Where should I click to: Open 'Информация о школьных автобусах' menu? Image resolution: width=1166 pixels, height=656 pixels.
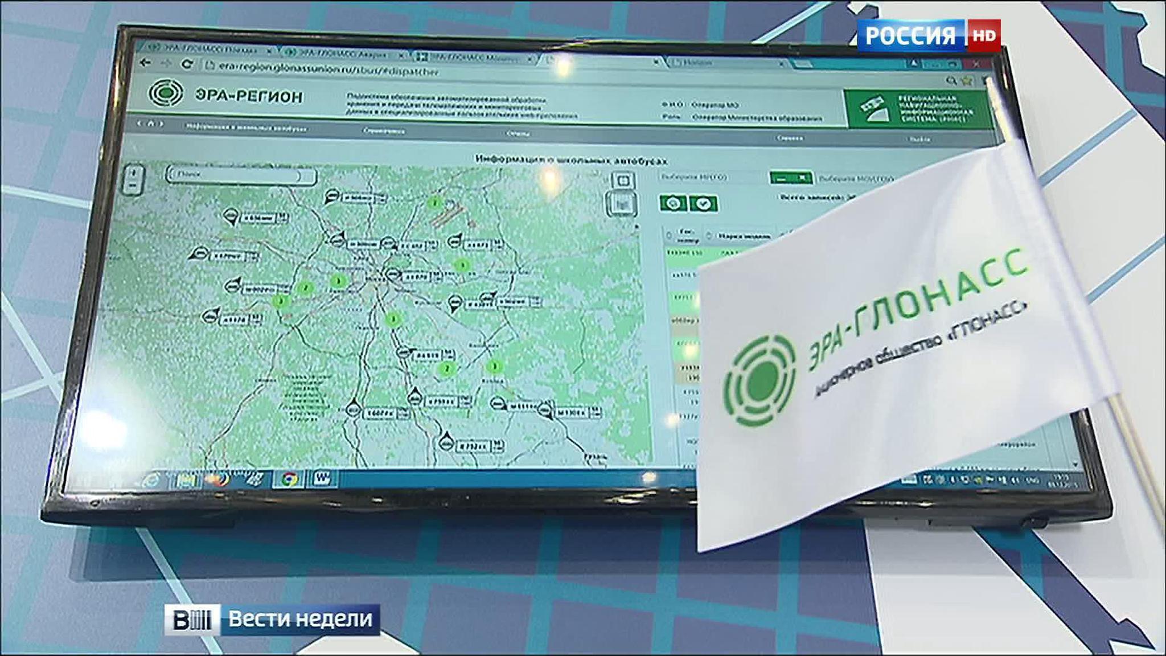point(247,128)
